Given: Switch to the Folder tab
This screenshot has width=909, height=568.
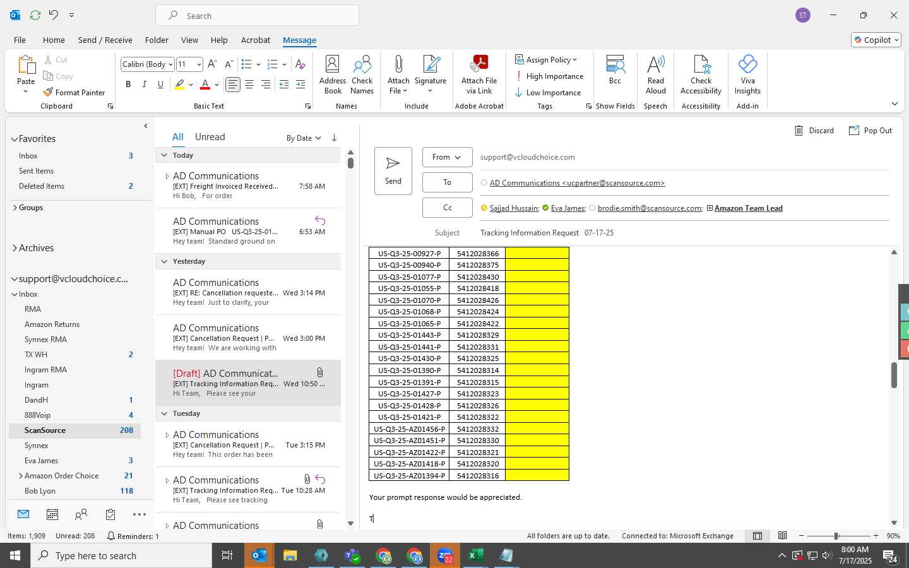Looking at the screenshot, I should [x=157, y=40].
